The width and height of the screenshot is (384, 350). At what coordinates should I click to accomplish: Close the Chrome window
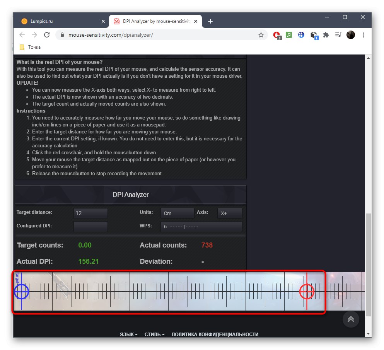(363, 17)
